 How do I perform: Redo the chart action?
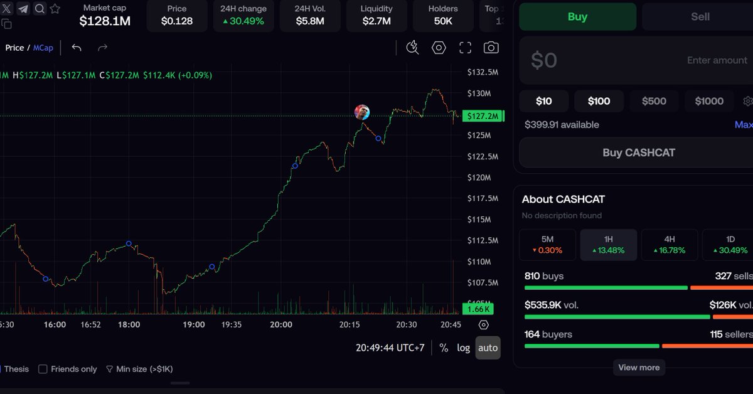coord(102,48)
